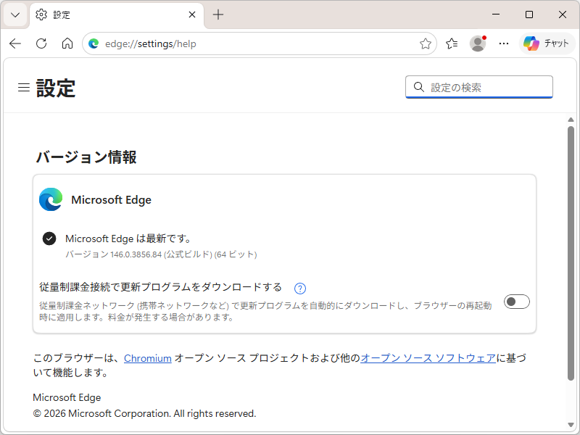This screenshot has width=580, height=435.
Task: Open the more options (...) menu
Action: [x=504, y=43]
